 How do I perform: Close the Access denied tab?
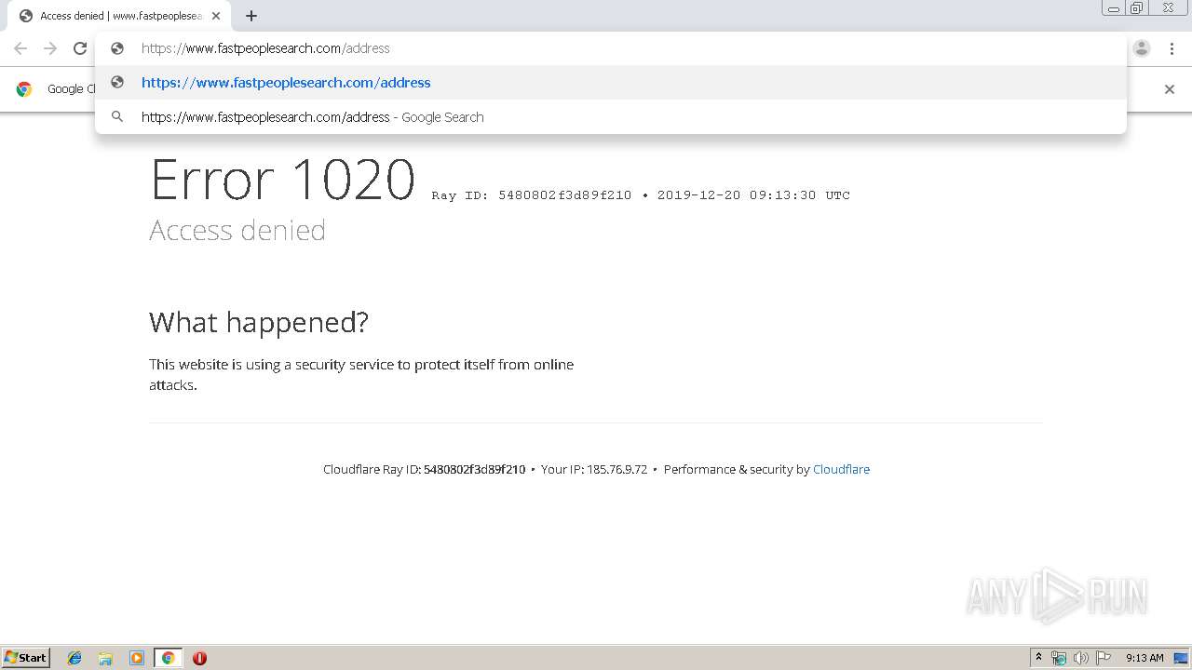tap(216, 16)
